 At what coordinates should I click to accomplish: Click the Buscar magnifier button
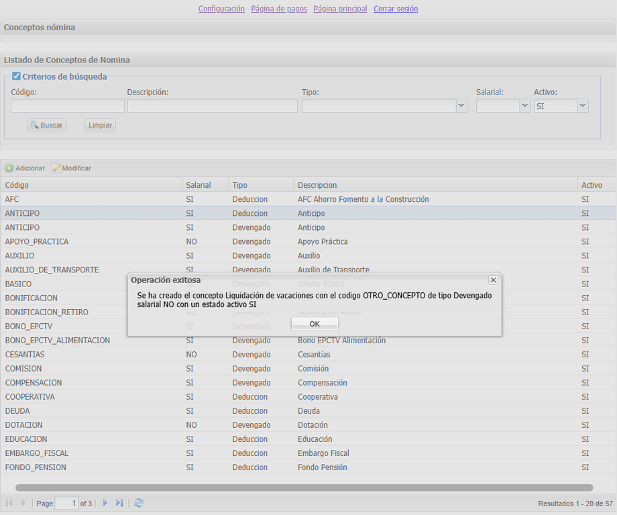tap(46, 125)
